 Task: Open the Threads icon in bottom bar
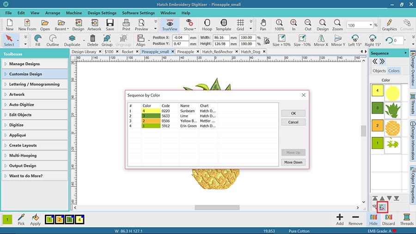[406, 219]
